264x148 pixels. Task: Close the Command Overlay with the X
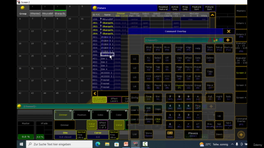pyautogui.click(x=229, y=31)
